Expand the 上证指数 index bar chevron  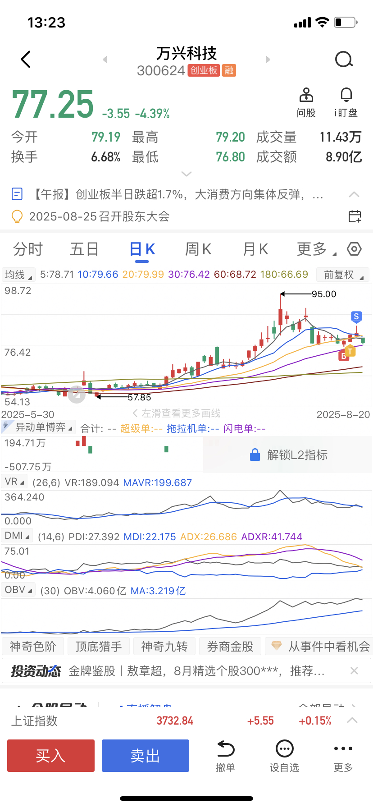[353, 721]
